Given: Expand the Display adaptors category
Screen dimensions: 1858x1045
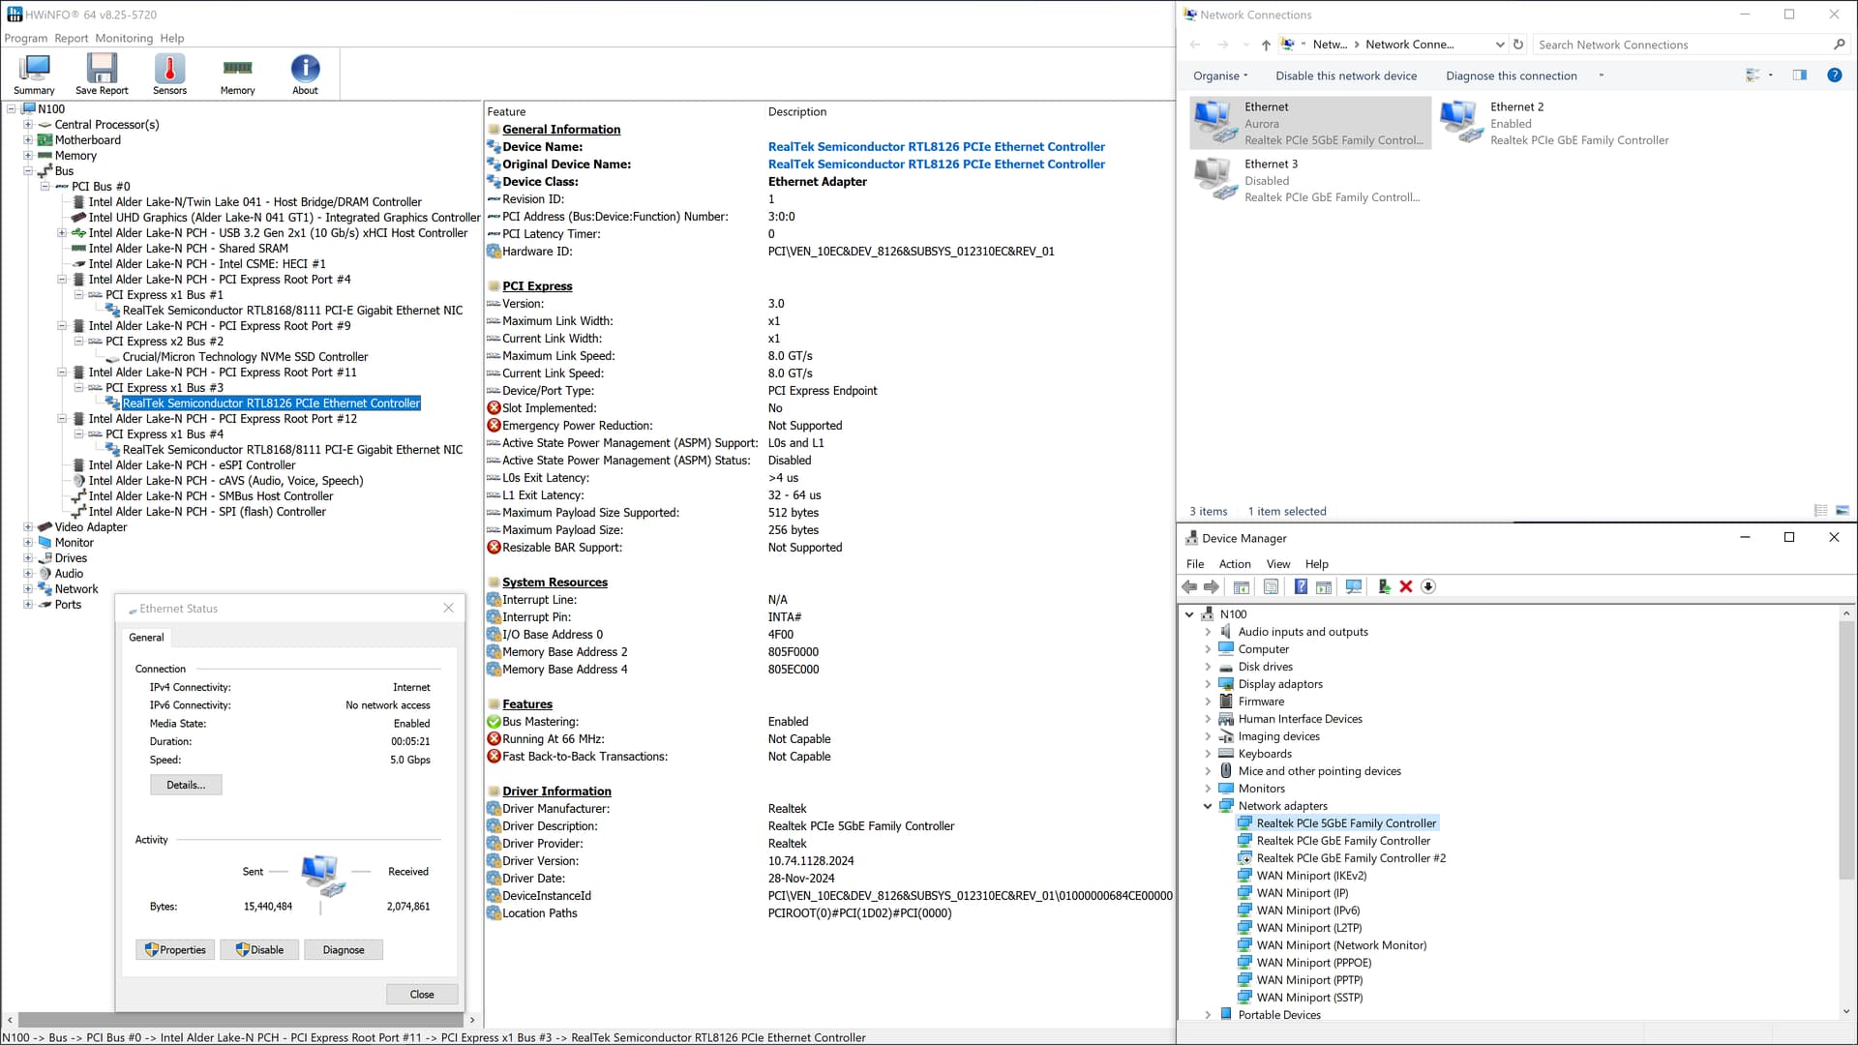Looking at the screenshot, I should (1208, 684).
